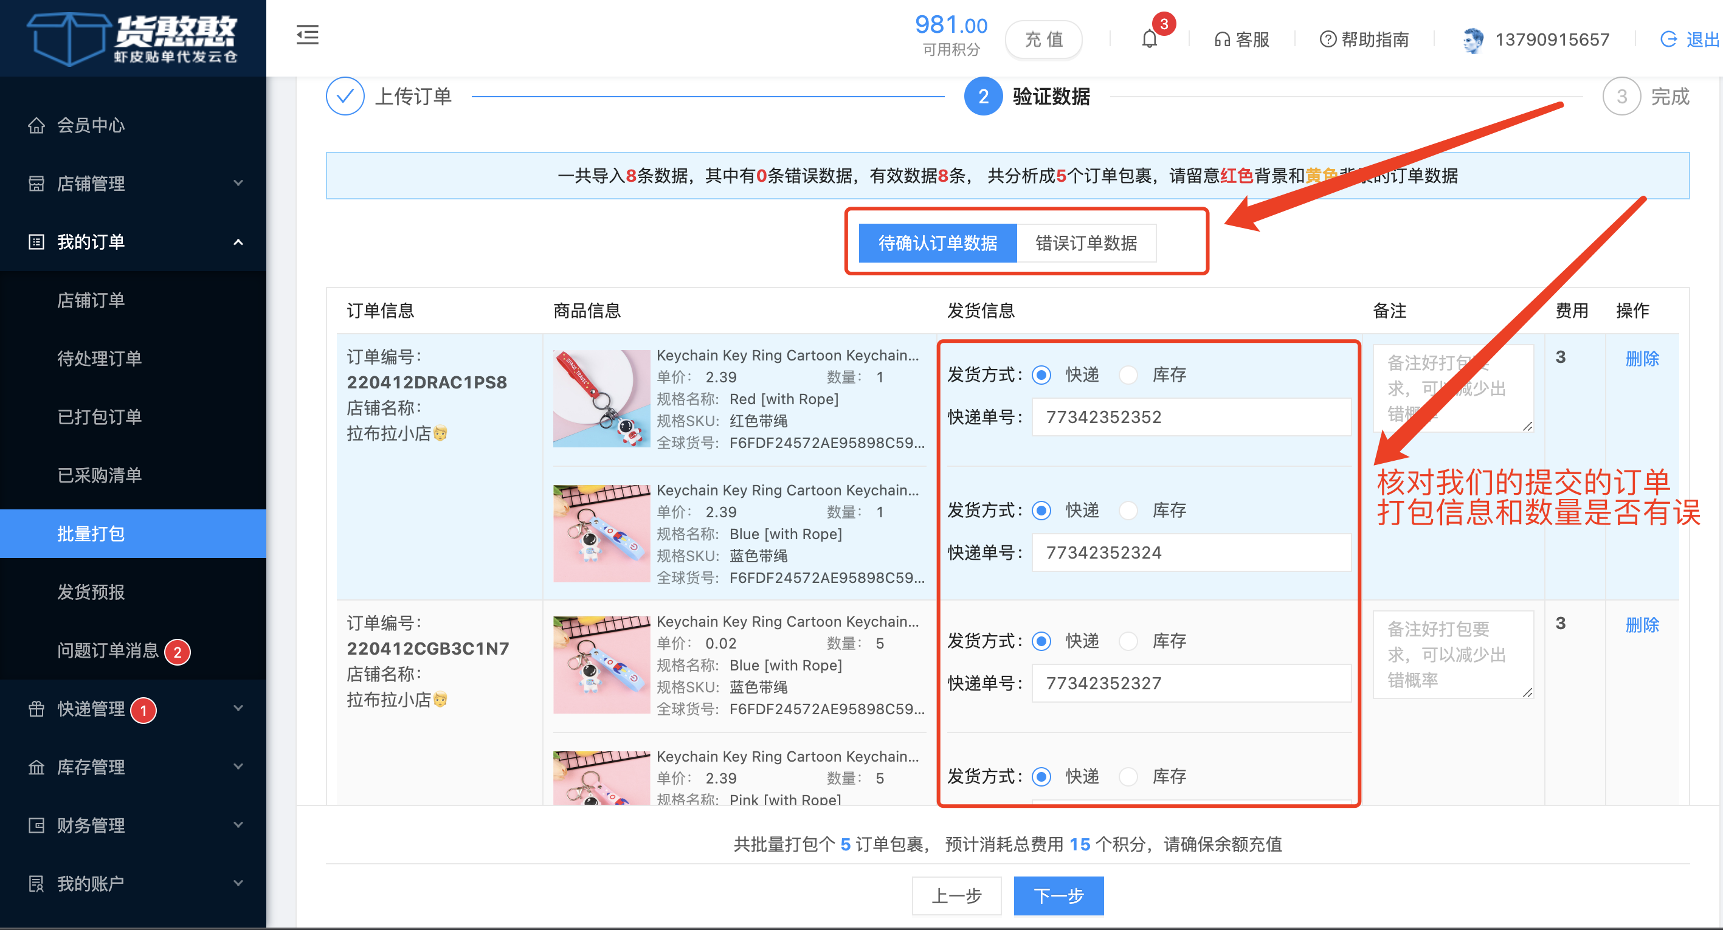Click the customer service headset icon
1723x930 pixels.
(1221, 40)
